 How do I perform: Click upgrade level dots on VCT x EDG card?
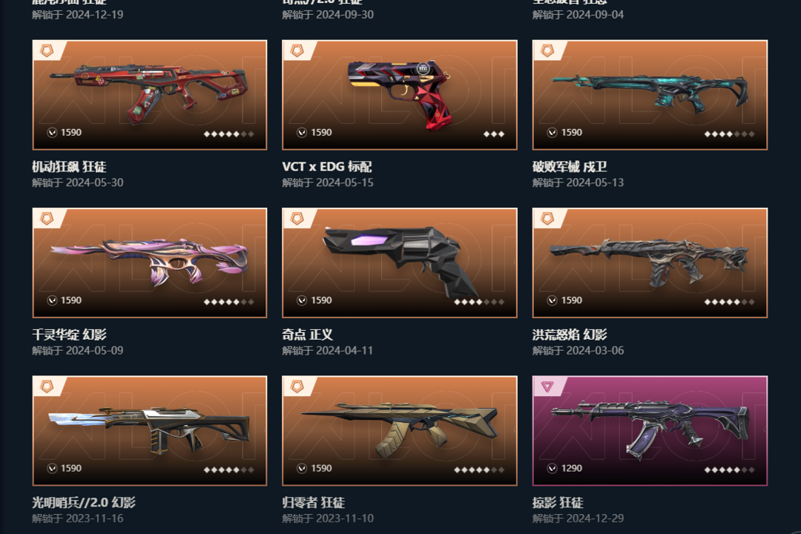click(x=494, y=134)
